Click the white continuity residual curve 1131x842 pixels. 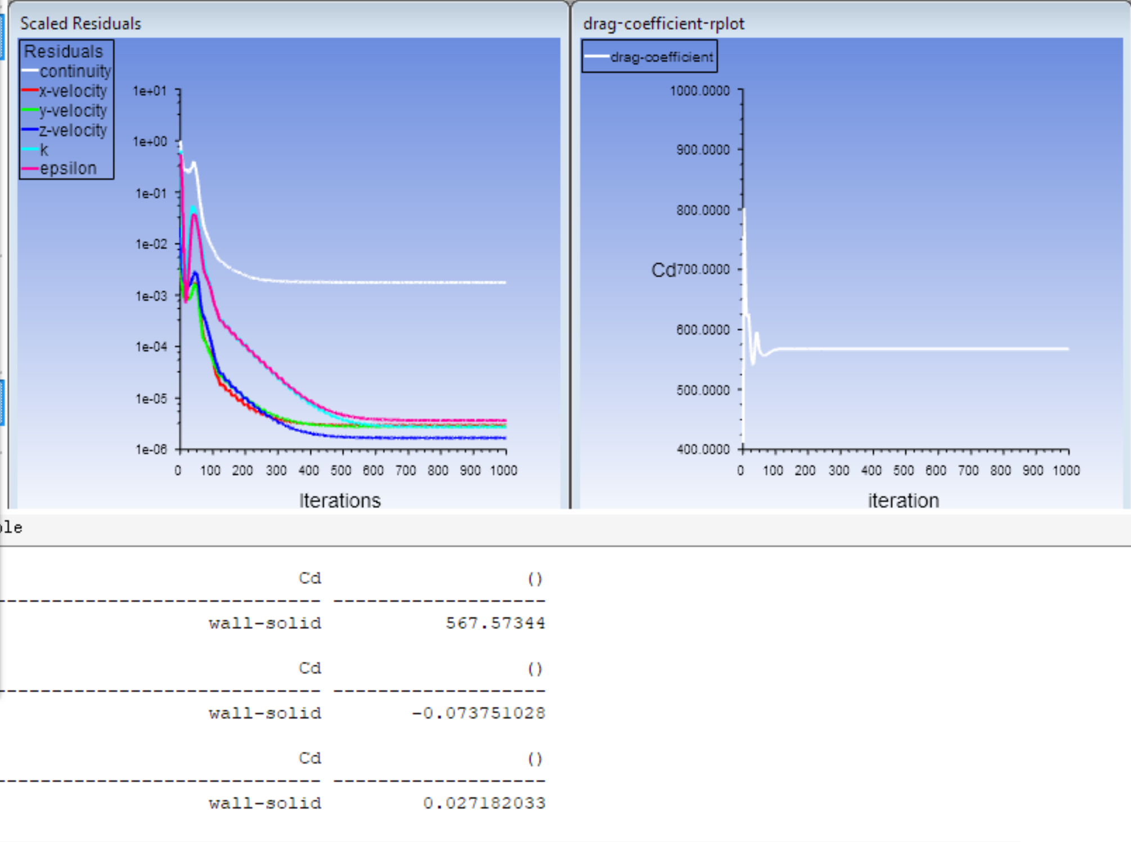366,282
